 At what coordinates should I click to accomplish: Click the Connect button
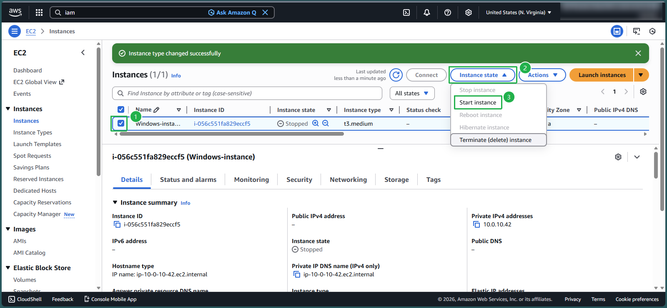pos(426,75)
